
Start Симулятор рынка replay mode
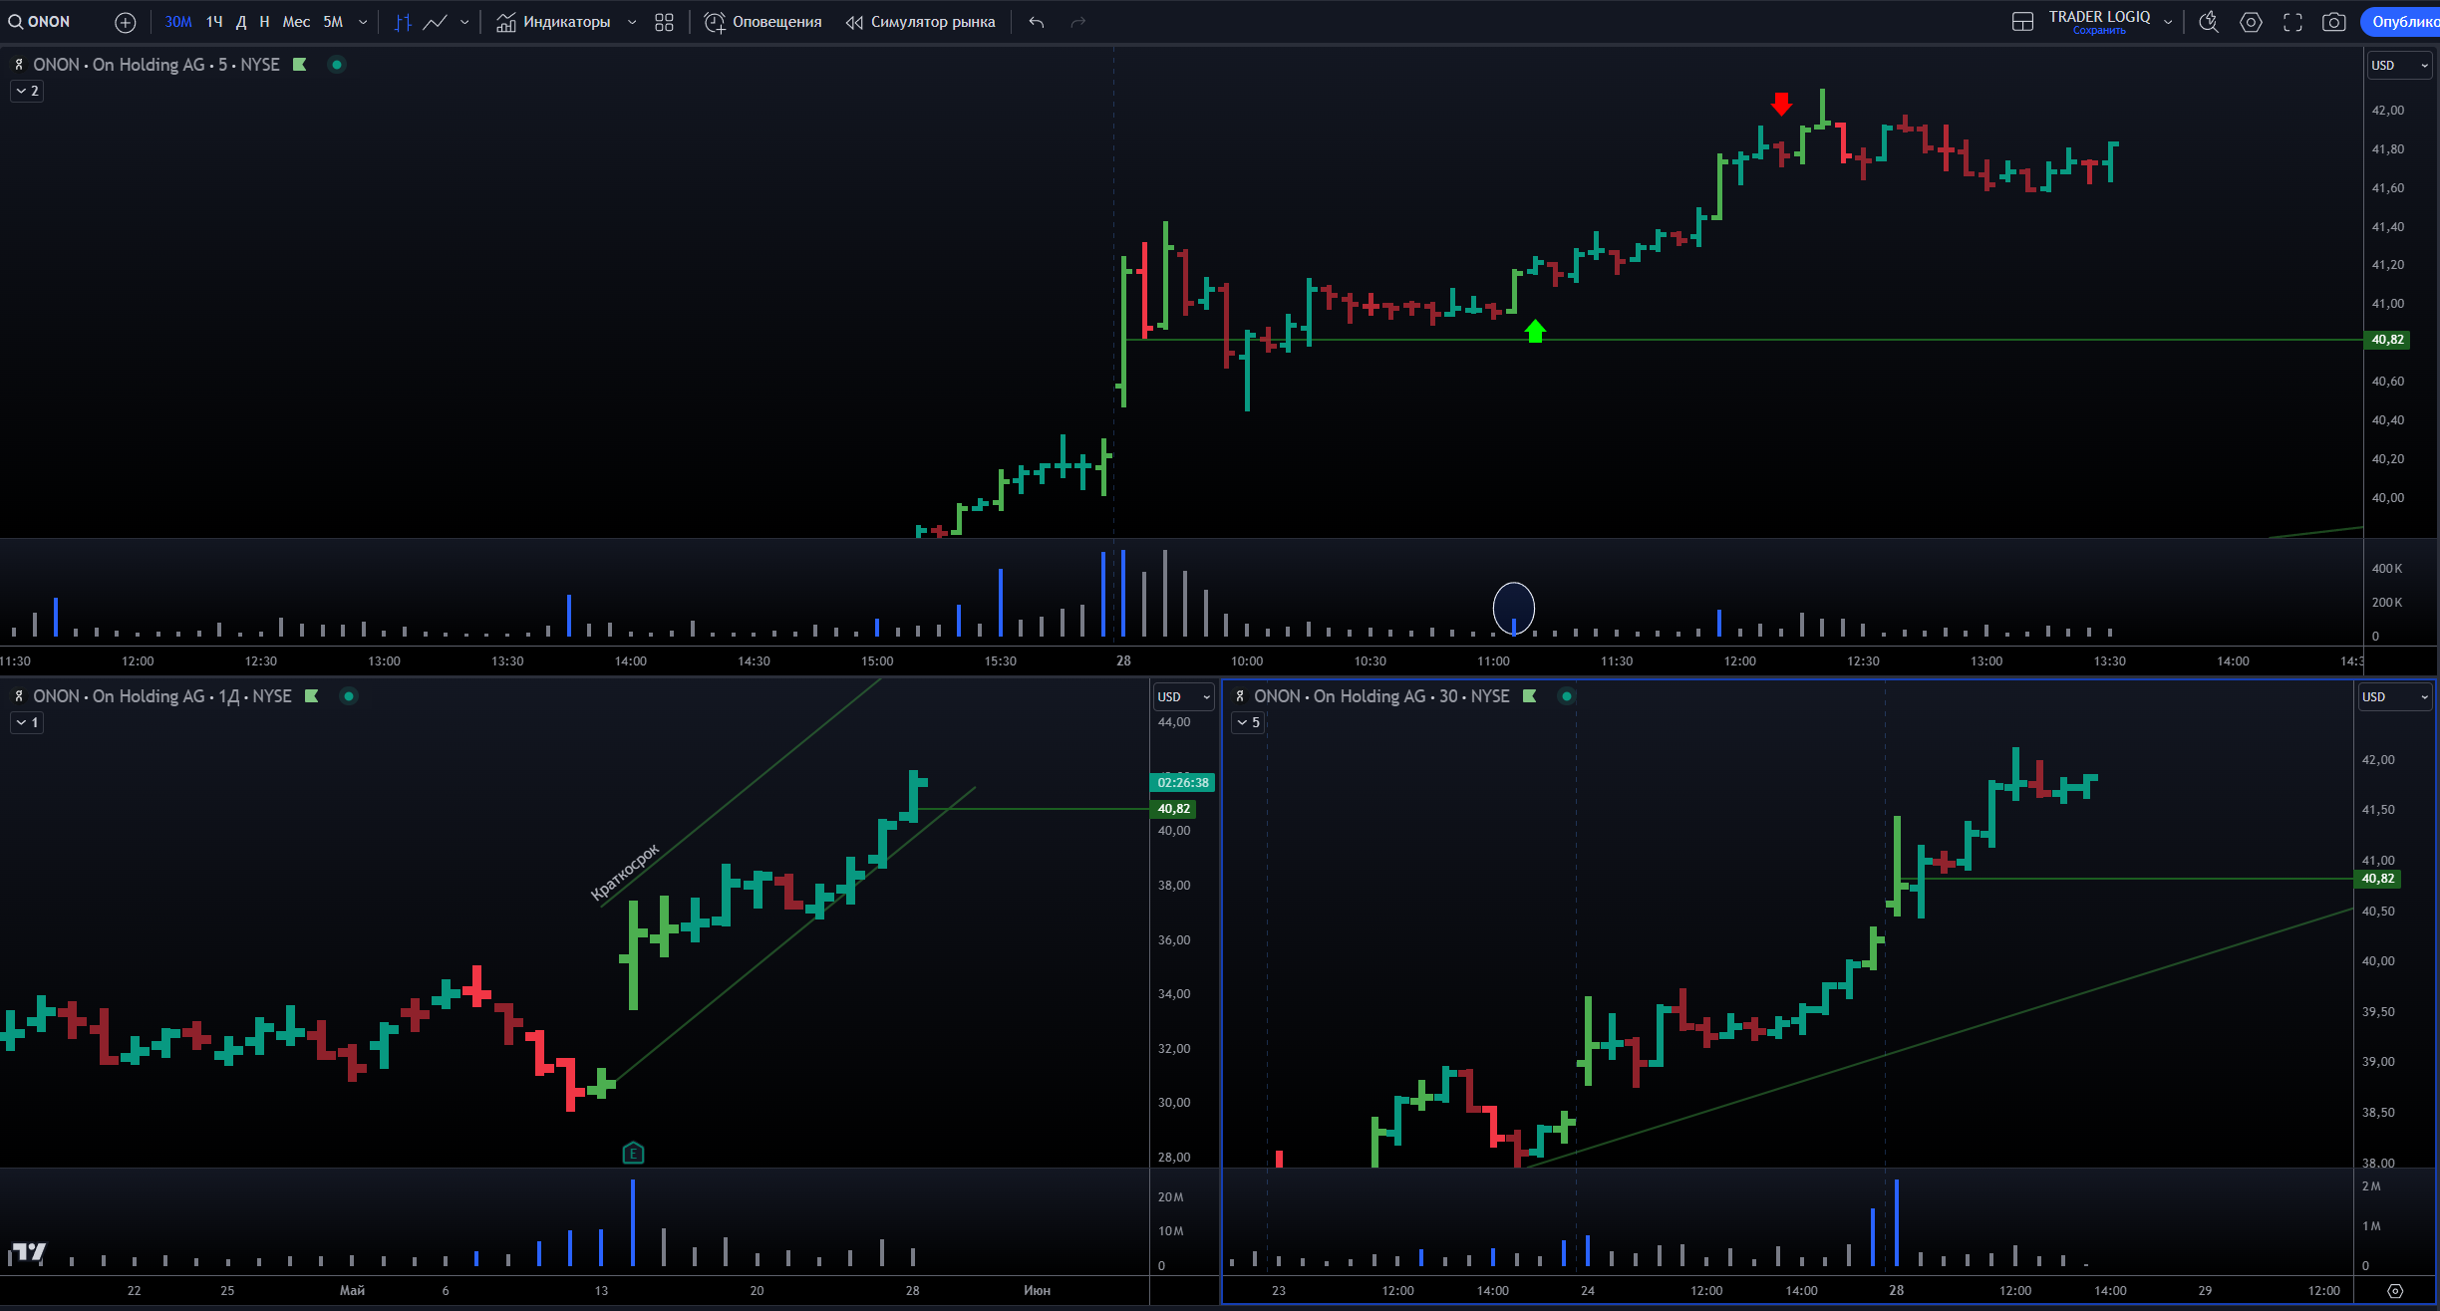coord(920,22)
